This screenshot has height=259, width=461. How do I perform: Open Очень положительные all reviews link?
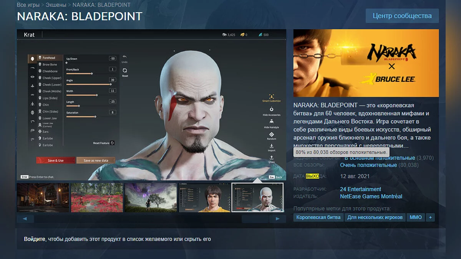tap(368, 165)
